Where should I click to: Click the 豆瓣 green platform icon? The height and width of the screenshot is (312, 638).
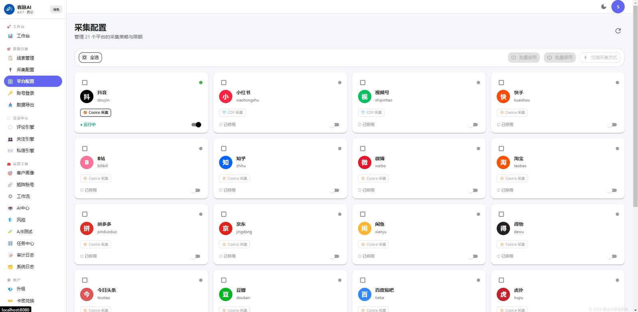click(x=226, y=294)
